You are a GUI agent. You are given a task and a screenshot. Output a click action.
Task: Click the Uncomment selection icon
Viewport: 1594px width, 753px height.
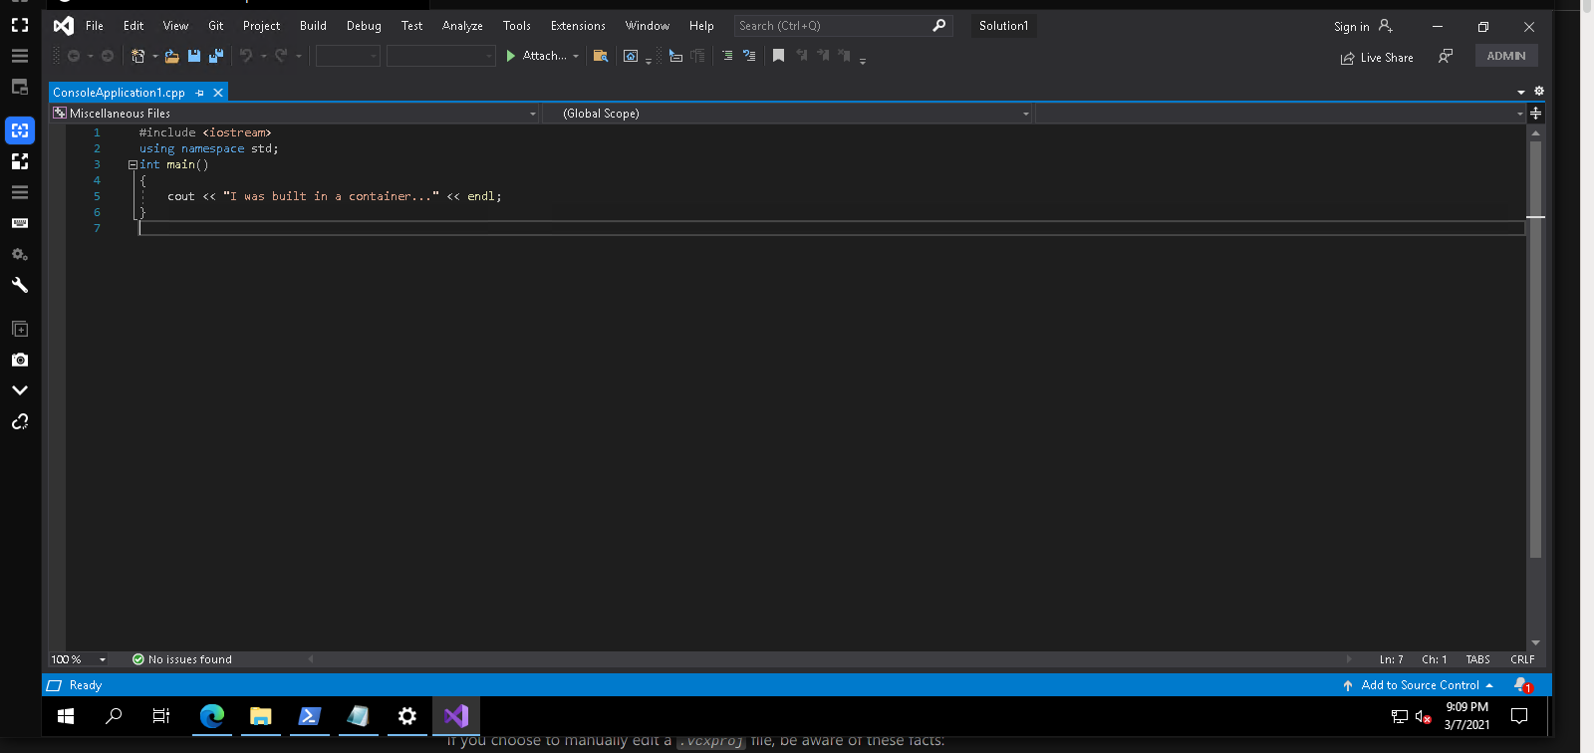[749, 56]
